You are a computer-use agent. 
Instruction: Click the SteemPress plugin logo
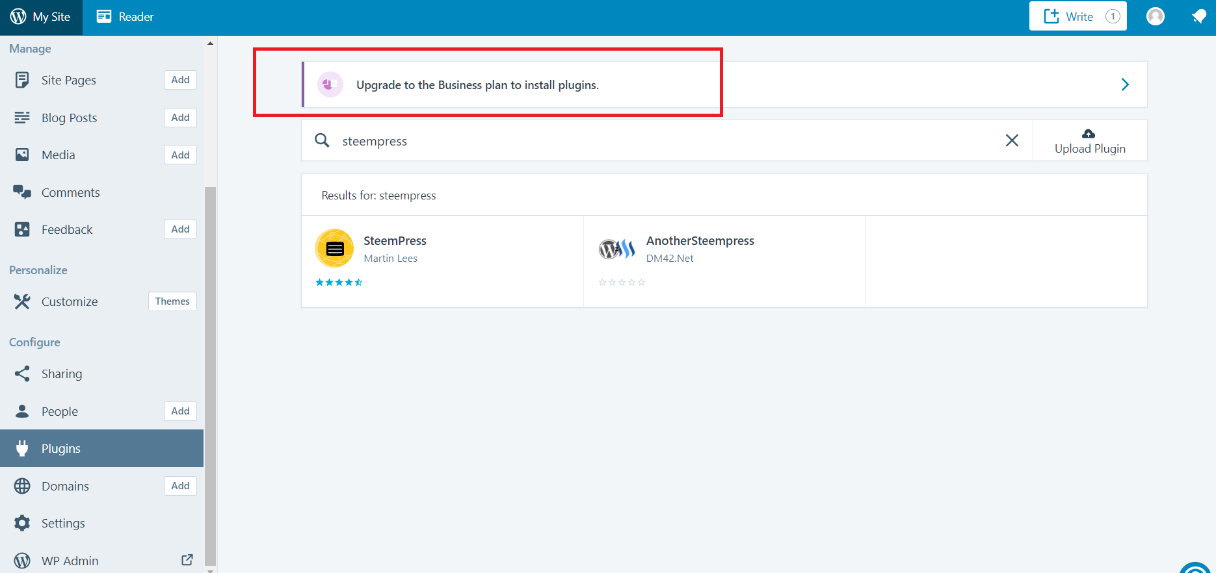pyautogui.click(x=334, y=248)
